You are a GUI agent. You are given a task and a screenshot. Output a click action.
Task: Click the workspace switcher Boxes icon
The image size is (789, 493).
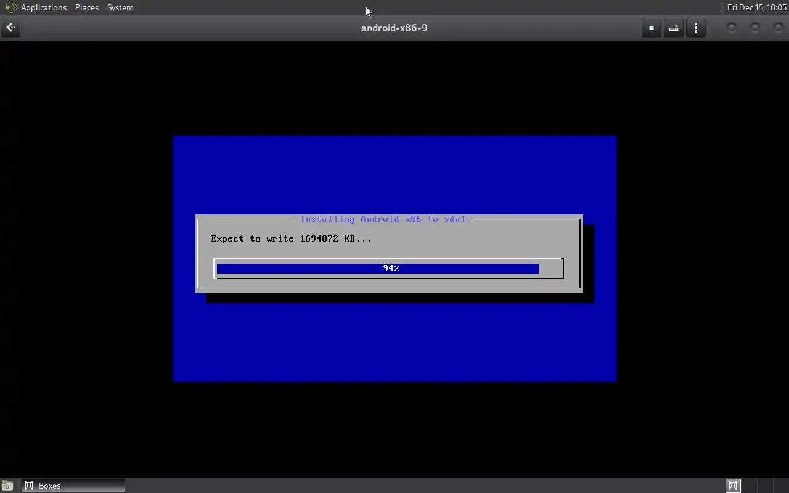pos(733,486)
